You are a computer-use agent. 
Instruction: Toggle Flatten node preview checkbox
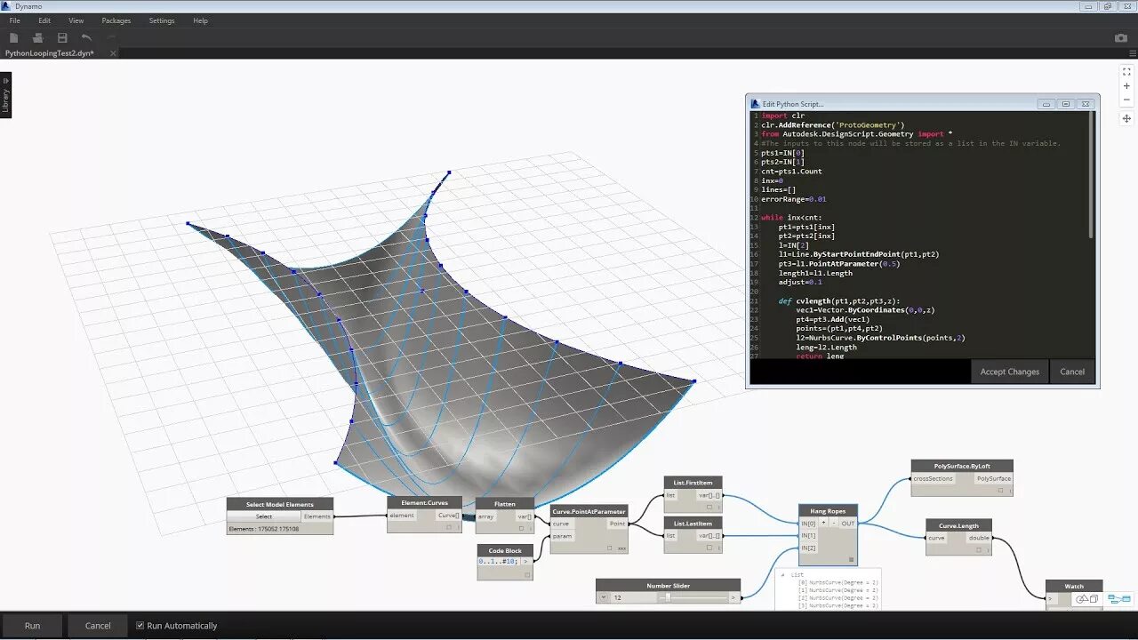point(522,528)
